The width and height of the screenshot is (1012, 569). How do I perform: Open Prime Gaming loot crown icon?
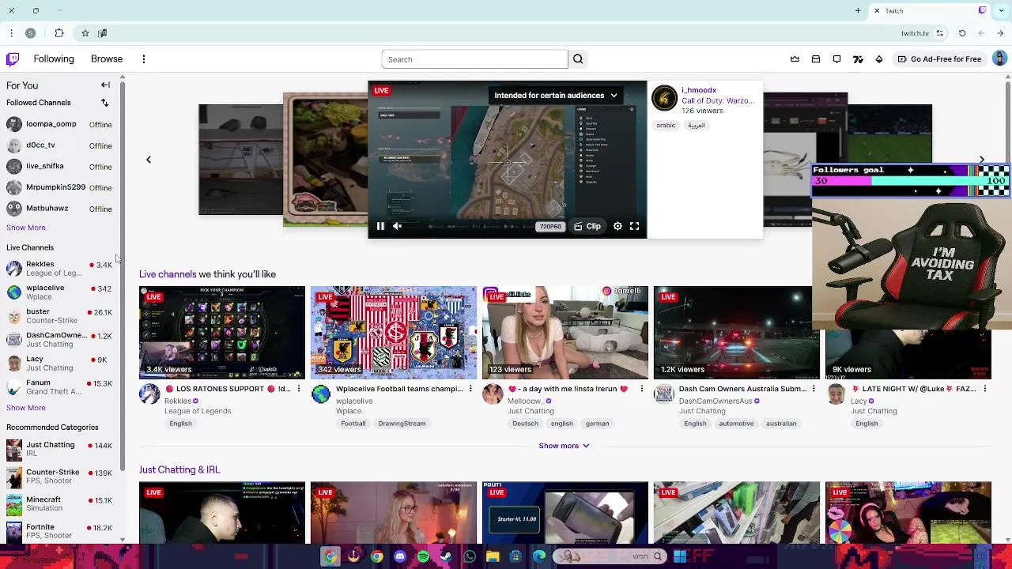click(x=795, y=59)
